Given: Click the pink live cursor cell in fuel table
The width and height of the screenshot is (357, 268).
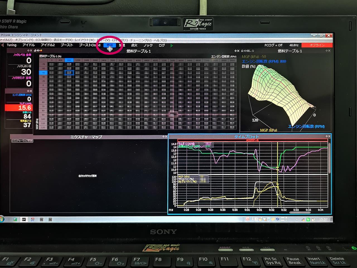Looking at the screenshot, I should 173,114.
